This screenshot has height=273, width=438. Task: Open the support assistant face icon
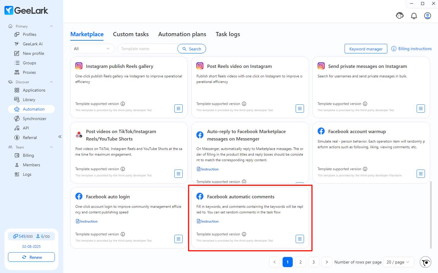(x=400, y=16)
